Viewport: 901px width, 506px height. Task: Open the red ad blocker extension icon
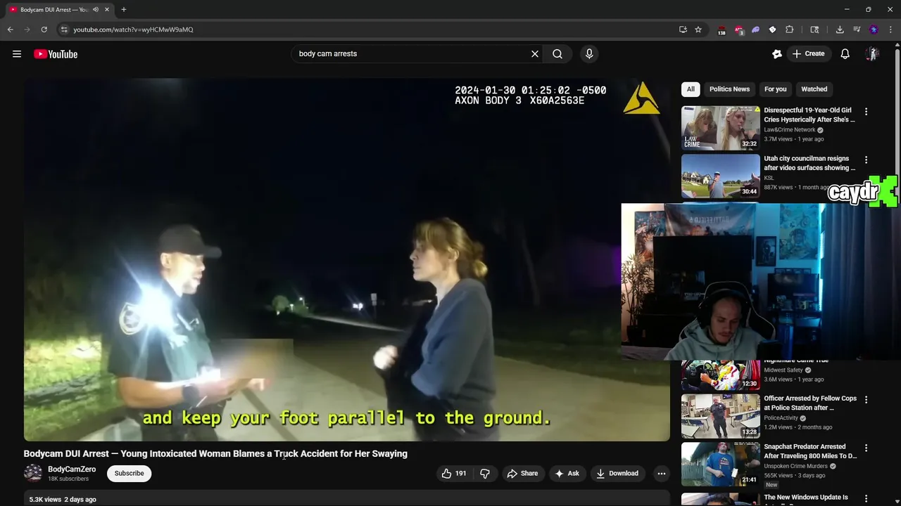738,30
